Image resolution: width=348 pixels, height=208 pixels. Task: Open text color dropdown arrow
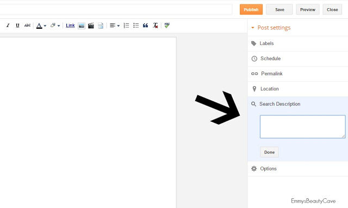[45, 26]
